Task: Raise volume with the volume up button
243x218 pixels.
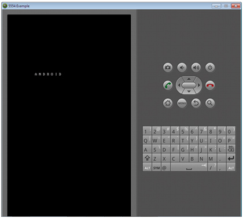Action: 196,68
